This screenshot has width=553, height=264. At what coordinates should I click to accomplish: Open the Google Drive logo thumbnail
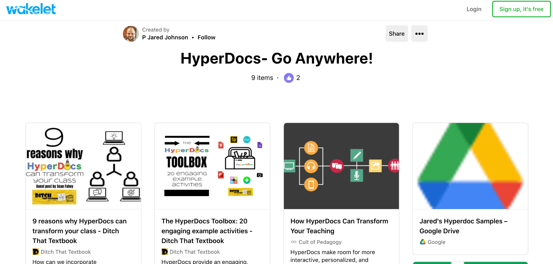click(x=470, y=166)
